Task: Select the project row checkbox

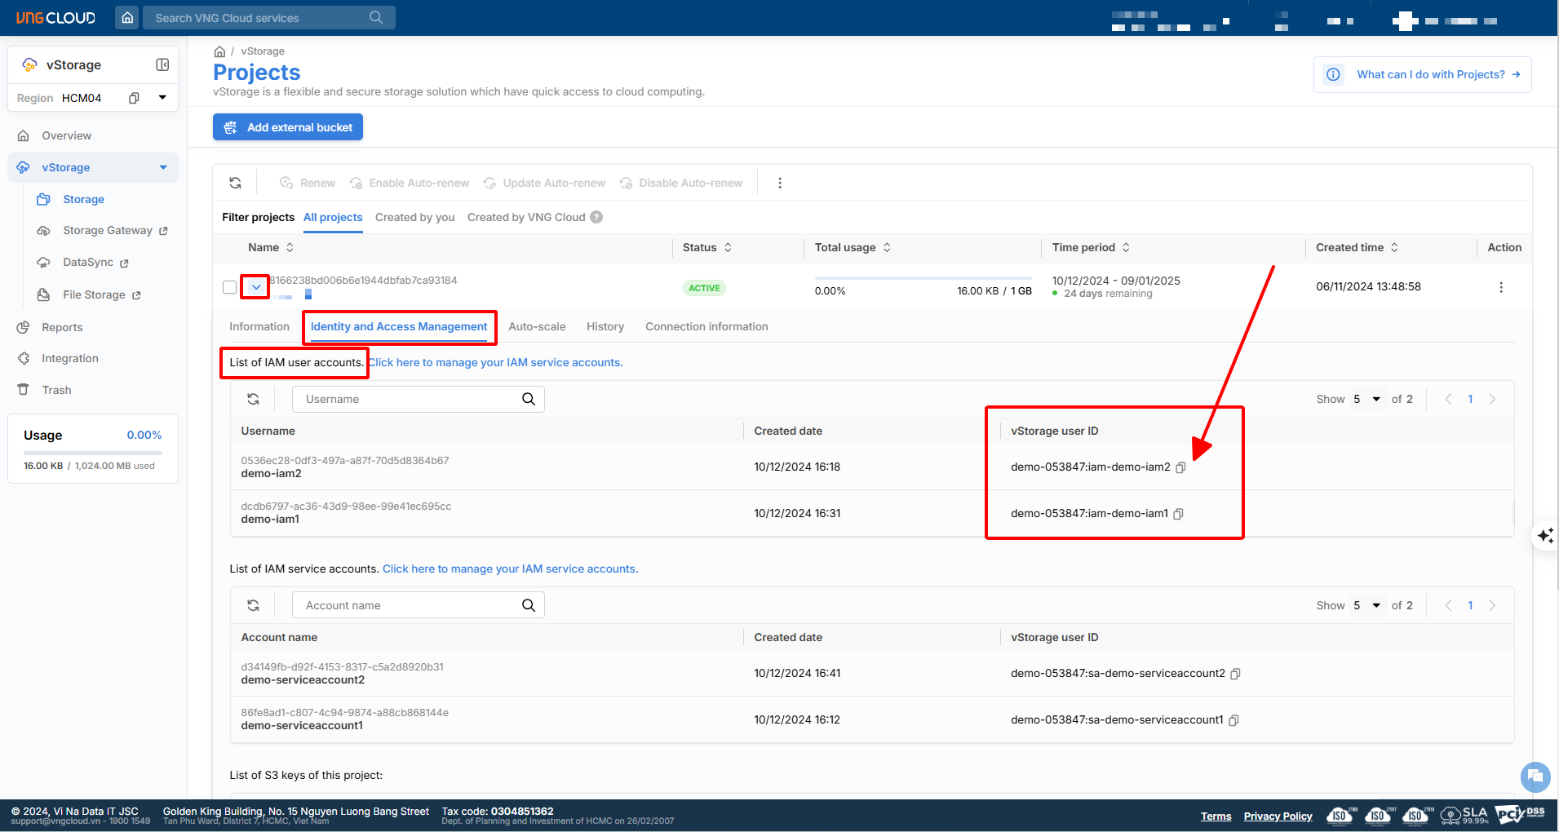Action: tap(229, 287)
